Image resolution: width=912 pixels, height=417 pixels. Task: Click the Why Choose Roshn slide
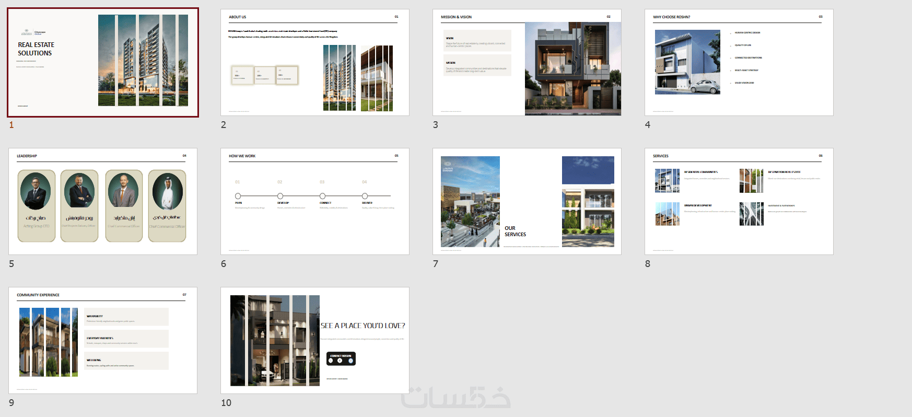click(x=739, y=62)
